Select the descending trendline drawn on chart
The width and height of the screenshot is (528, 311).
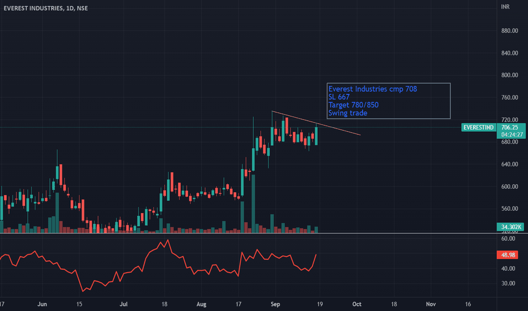click(316, 123)
